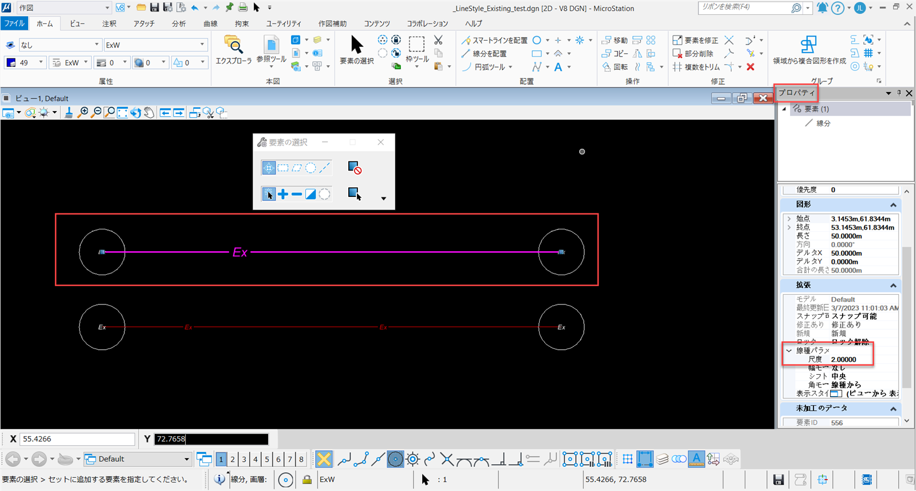The image size is (916, 491).
Task: Click the 線分を配置 button
Action: point(484,53)
